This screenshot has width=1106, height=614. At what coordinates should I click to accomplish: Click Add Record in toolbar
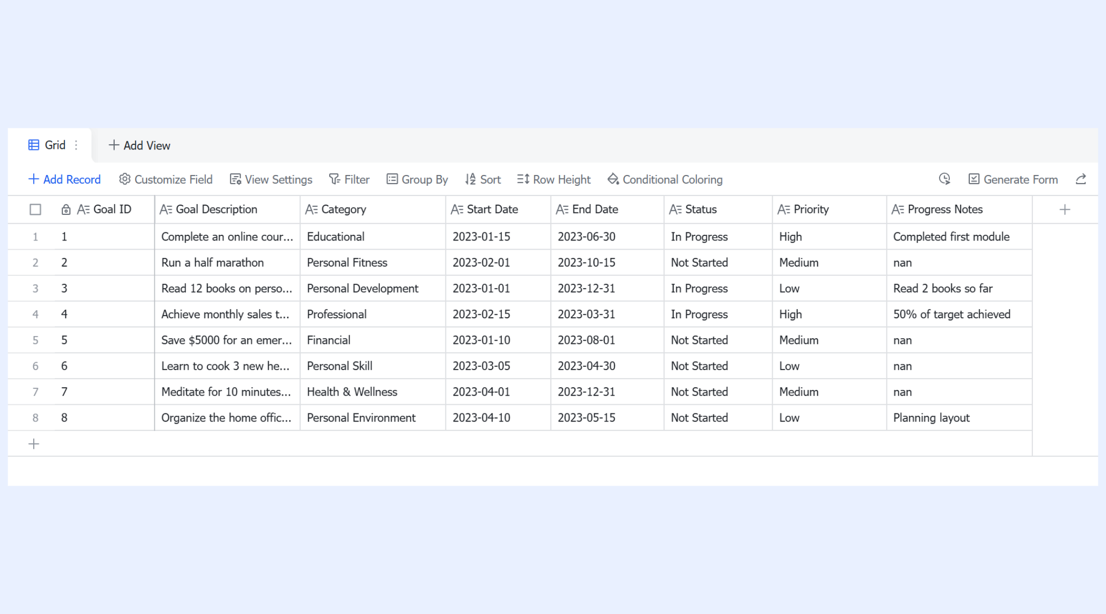pos(65,180)
